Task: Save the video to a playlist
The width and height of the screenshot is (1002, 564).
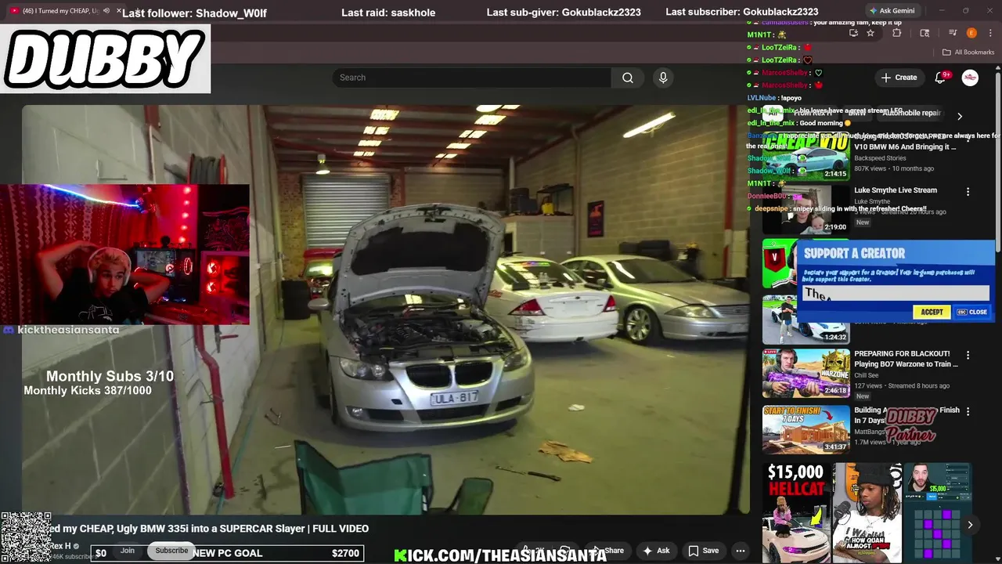Action: [x=703, y=551]
